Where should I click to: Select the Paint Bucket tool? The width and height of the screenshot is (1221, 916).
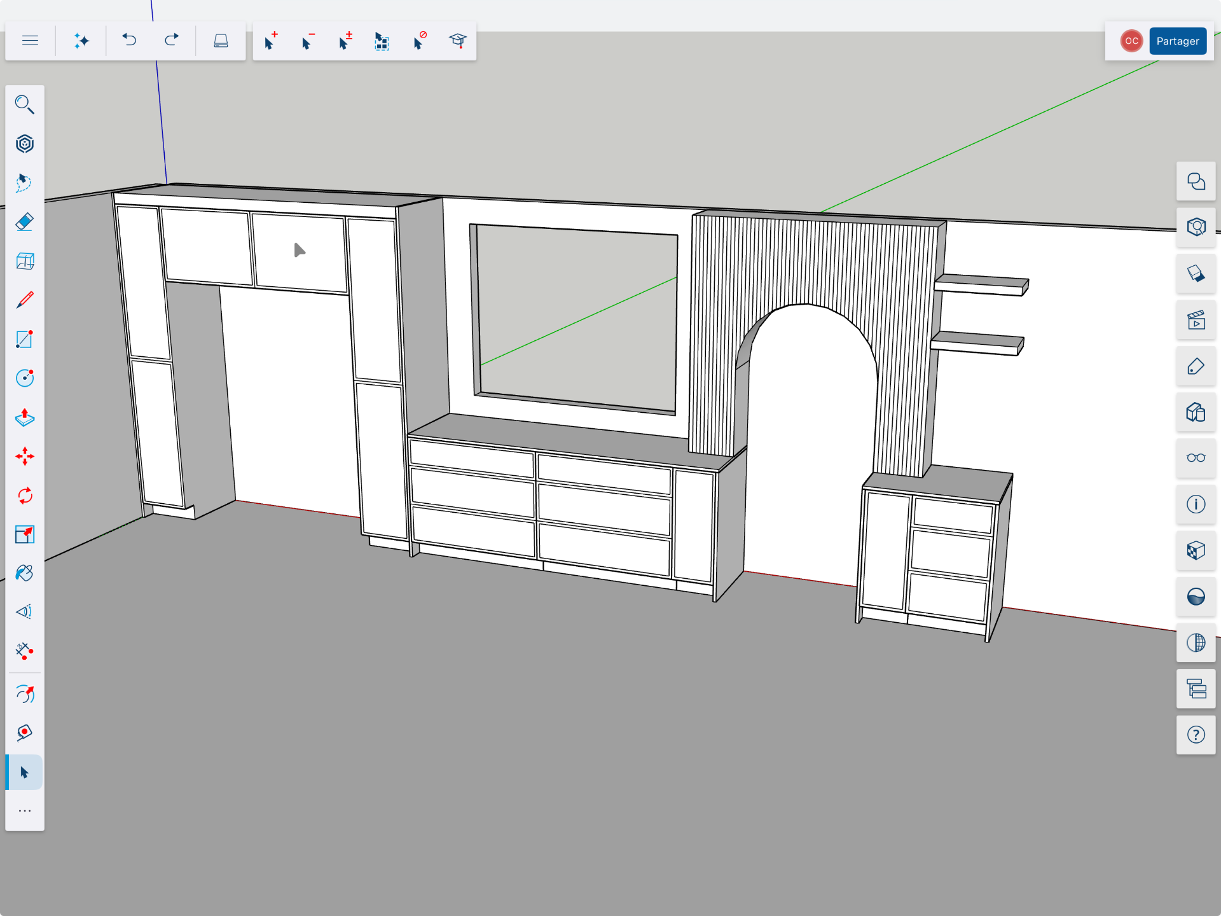click(25, 573)
